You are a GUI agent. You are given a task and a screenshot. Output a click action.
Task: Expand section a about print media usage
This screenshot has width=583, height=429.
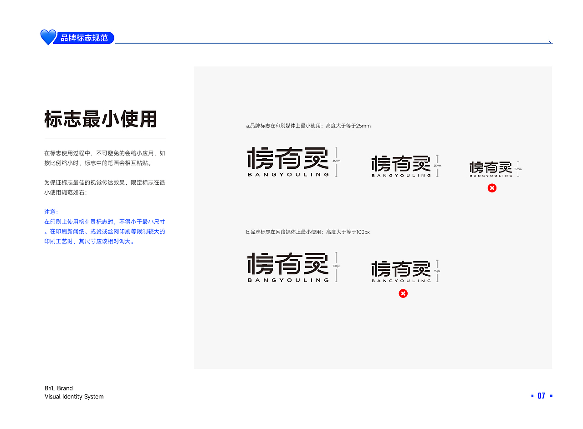click(307, 126)
